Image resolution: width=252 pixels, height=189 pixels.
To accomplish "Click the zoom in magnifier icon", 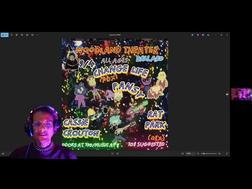I will pyautogui.click(x=219, y=154).
